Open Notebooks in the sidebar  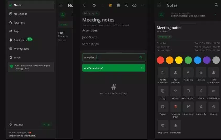coord(20,14)
